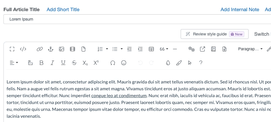The height and width of the screenshot is (122, 271).
Task: Insert a special character (omega)
Action: 113,63
